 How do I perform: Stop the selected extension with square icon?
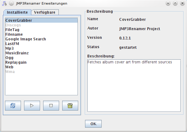tap(51, 106)
